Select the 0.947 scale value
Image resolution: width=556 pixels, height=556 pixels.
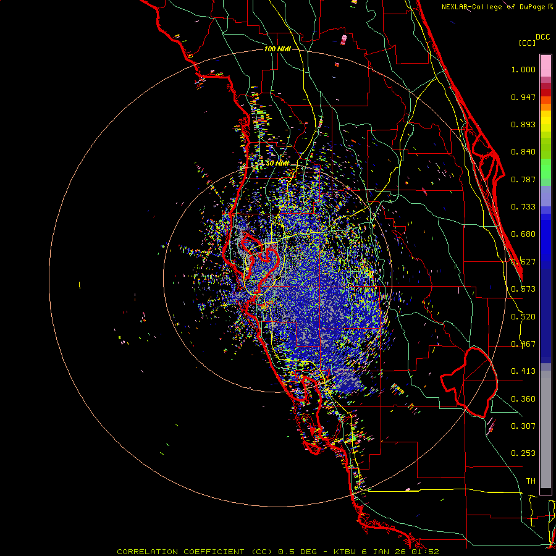pyautogui.click(x=523, y=97)
